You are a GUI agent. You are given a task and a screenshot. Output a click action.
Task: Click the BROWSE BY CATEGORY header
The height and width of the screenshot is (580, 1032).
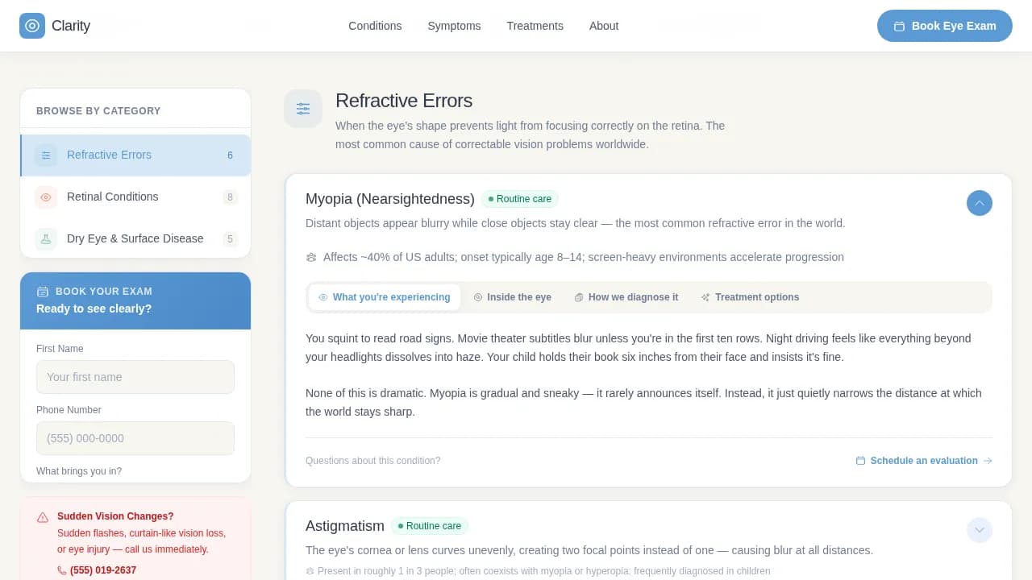(98, 111)
